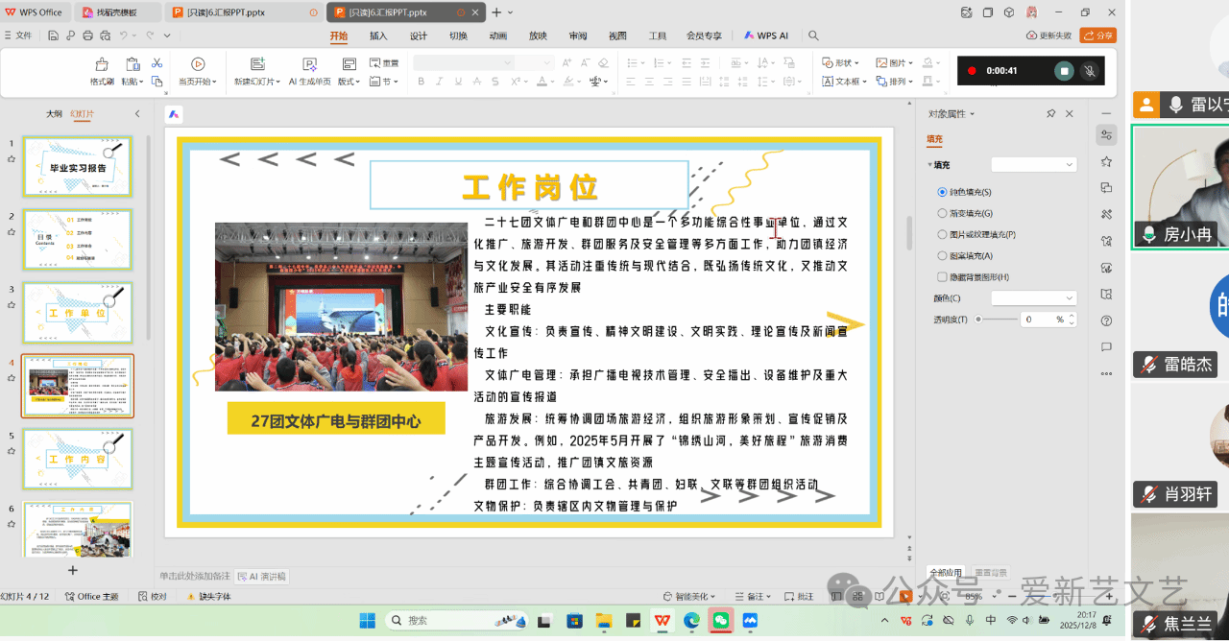Click the scissors Cut icon
Viewport: 1229px width, 641px height.
tap(157, 63)
